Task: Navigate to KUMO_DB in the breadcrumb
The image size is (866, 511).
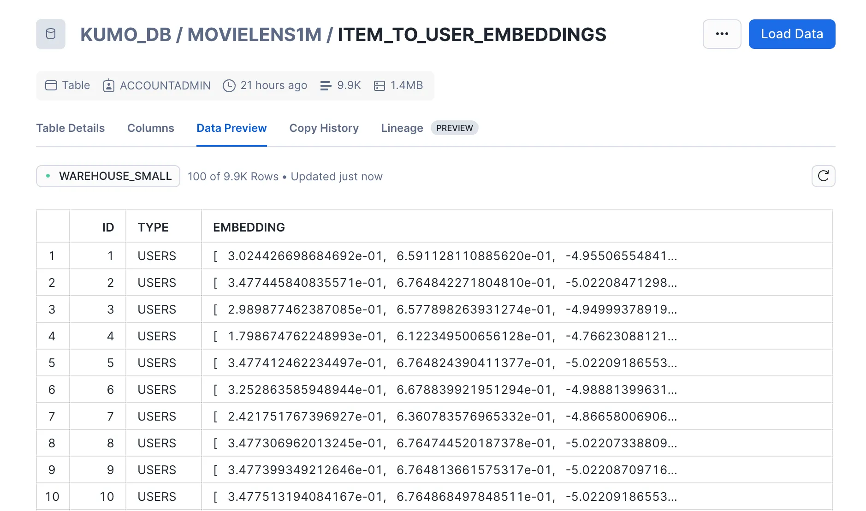Action: pos(125,35)
